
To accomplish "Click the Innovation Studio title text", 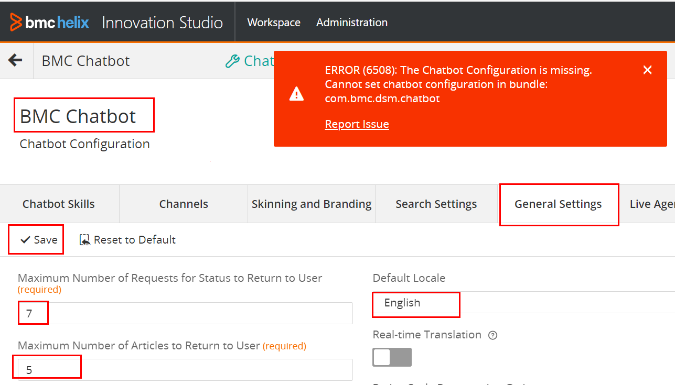I will (163, 23).
